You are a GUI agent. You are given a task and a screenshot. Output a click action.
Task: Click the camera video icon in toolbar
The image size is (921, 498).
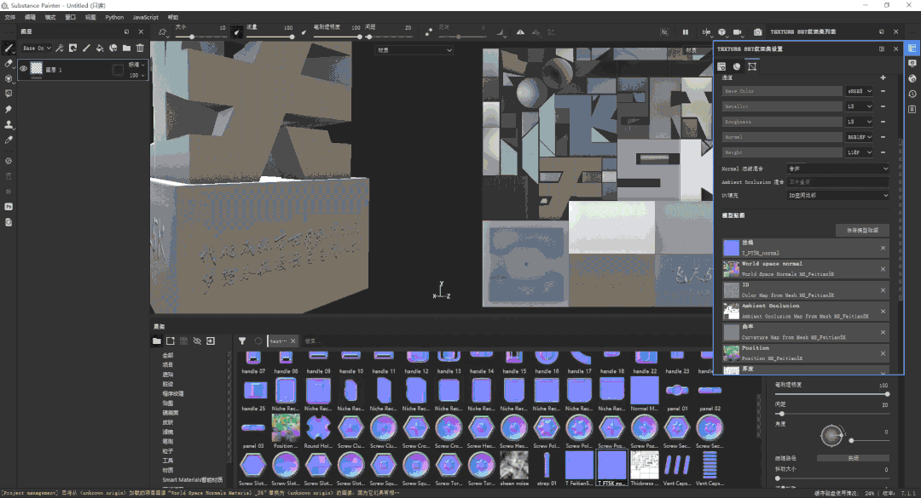pyautogui.click(x=738, y=32)
